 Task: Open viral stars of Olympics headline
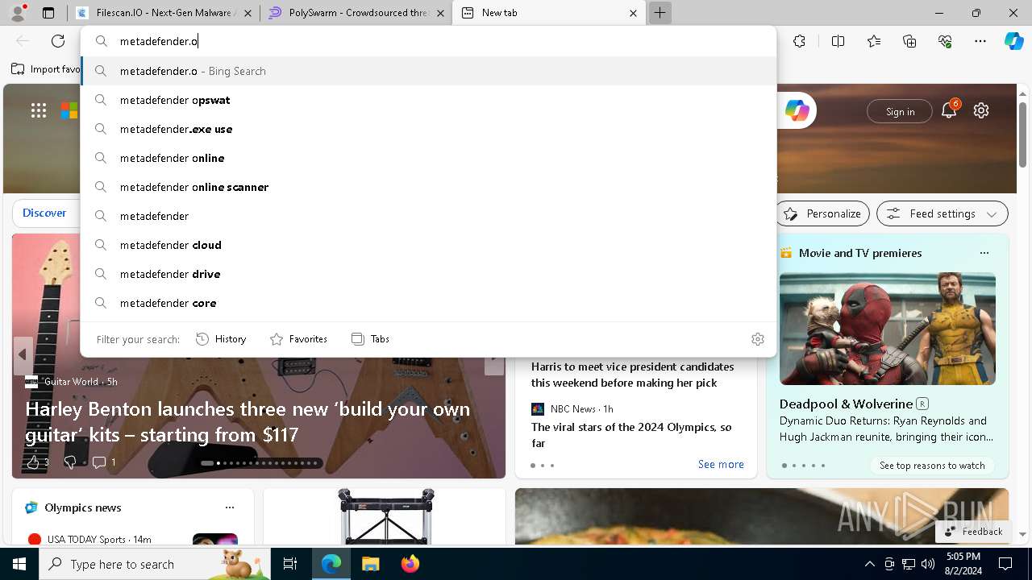(631, 435)
